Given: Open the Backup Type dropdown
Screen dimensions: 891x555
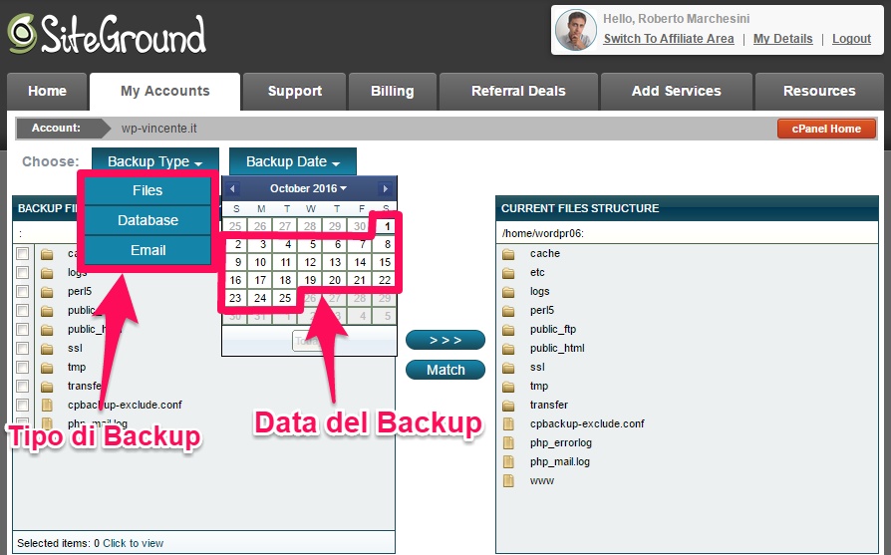Looking at the screenshot, I should (155, 161).
